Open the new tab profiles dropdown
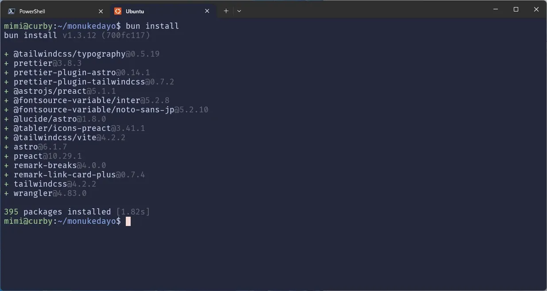 pyautogui.click(x=239, y=11)
